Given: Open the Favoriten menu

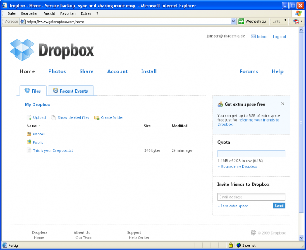Looking at the screenshot, I should [68, 13].
